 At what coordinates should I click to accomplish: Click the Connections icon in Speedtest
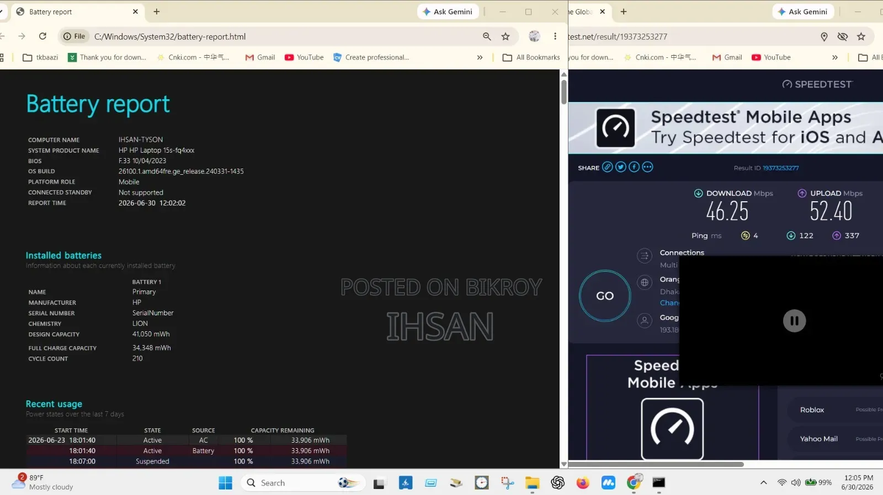(x=644, y=255)
